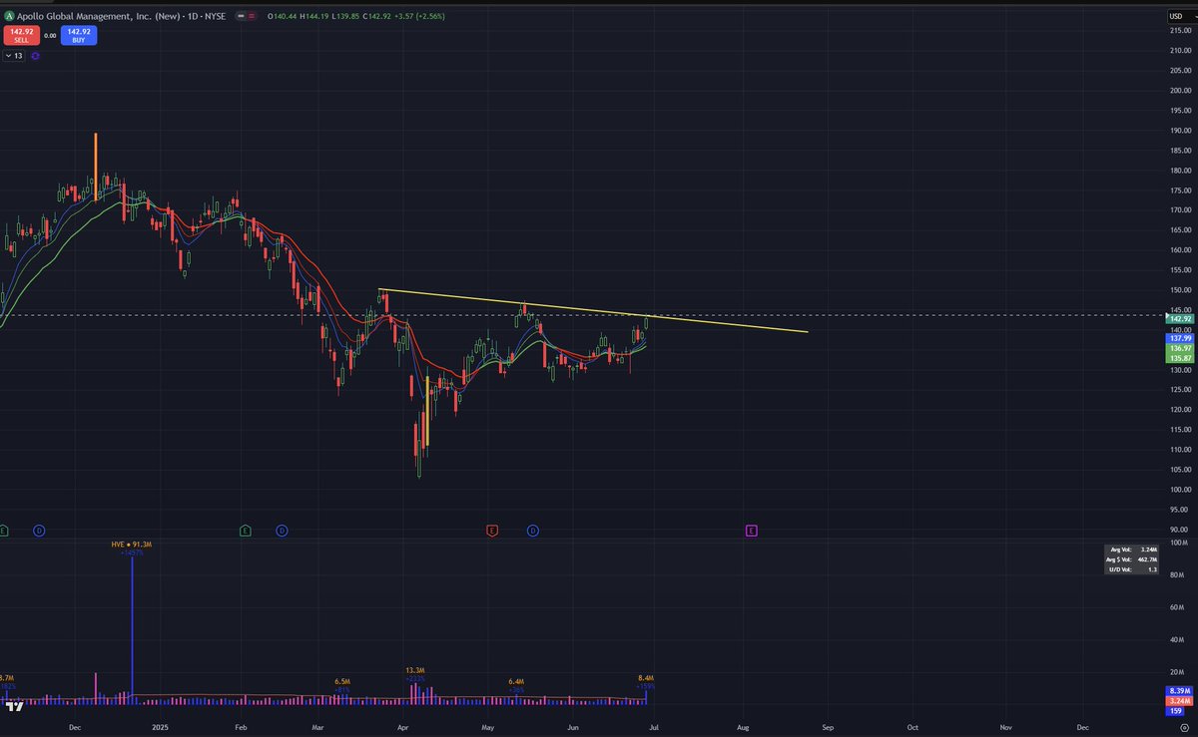
Task: Click the 0.00 spread value
Action: pos(49,35)
